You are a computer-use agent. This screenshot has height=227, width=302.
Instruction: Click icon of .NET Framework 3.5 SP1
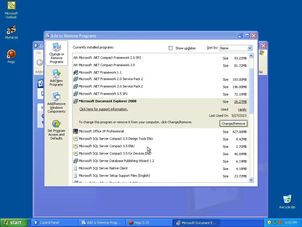[x=75, y=94]
